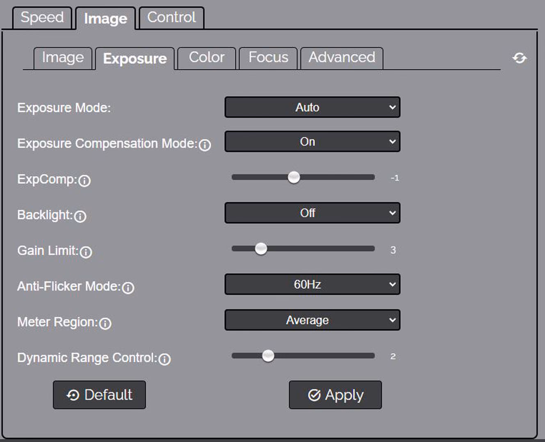Click the Gain Limit slider handle
545x442 pixels.
pyautogui.click(x=261, y=248)
